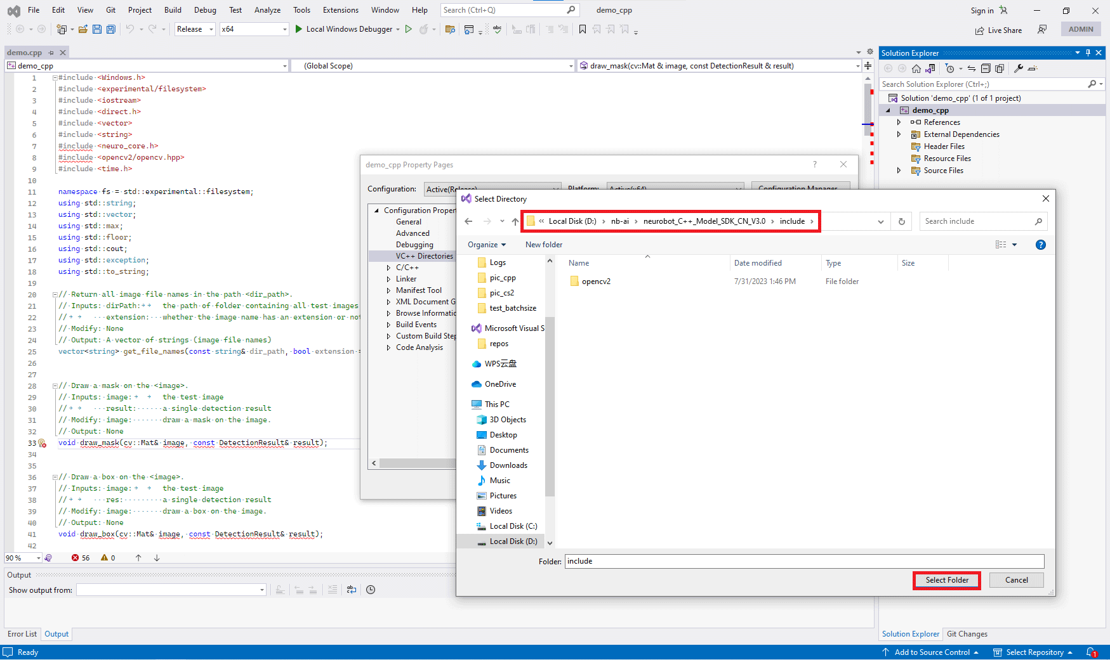Click the Live Share icon
This screenshot has width=1110, height=660.
point(980,30)
